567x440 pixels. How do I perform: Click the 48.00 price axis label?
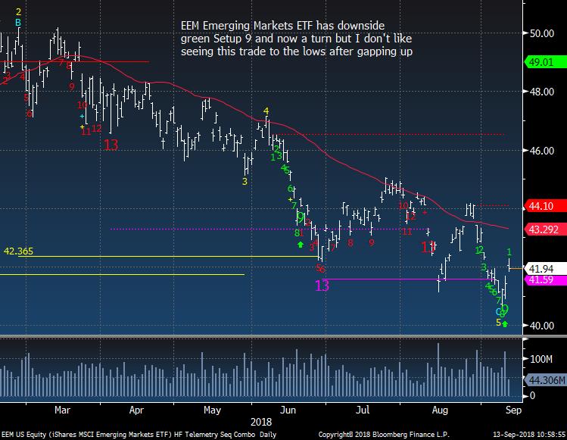[542, 92]
